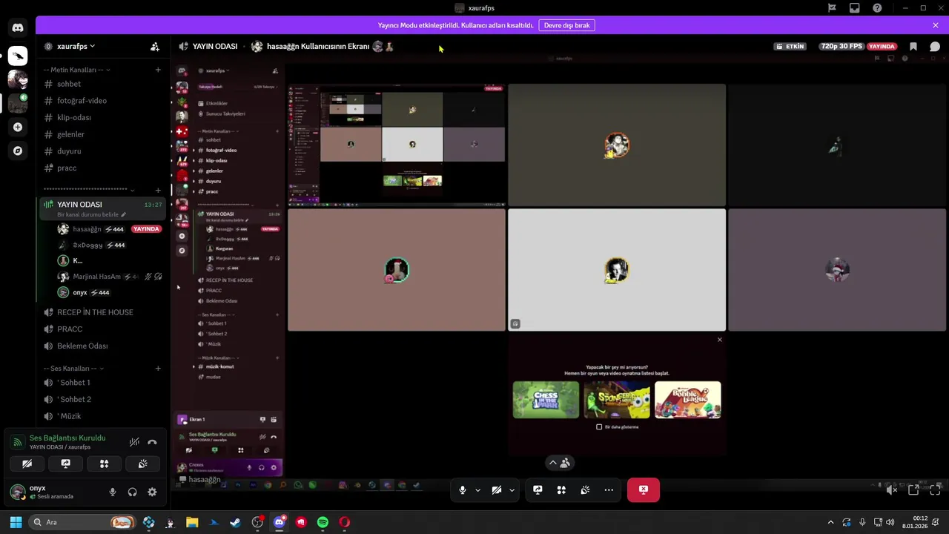The image size is (949, 534).
Task: Create channel plus next to Ses Kanalları
Action: click(x=158, y=369)
